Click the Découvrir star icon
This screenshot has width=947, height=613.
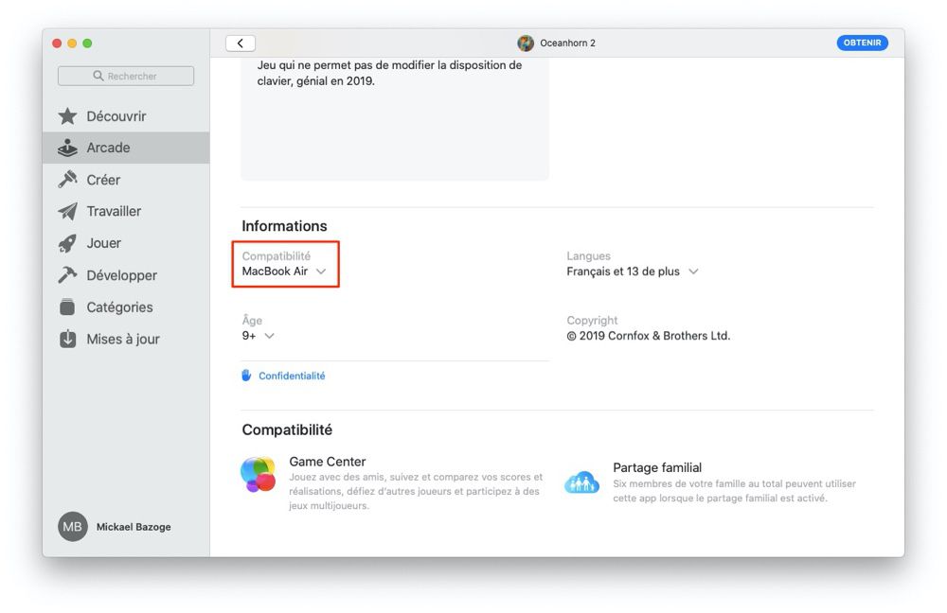click(x=67, y=115)
